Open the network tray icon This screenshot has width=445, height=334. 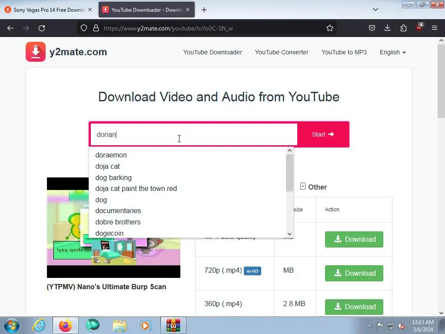click(x=391, y=326)
